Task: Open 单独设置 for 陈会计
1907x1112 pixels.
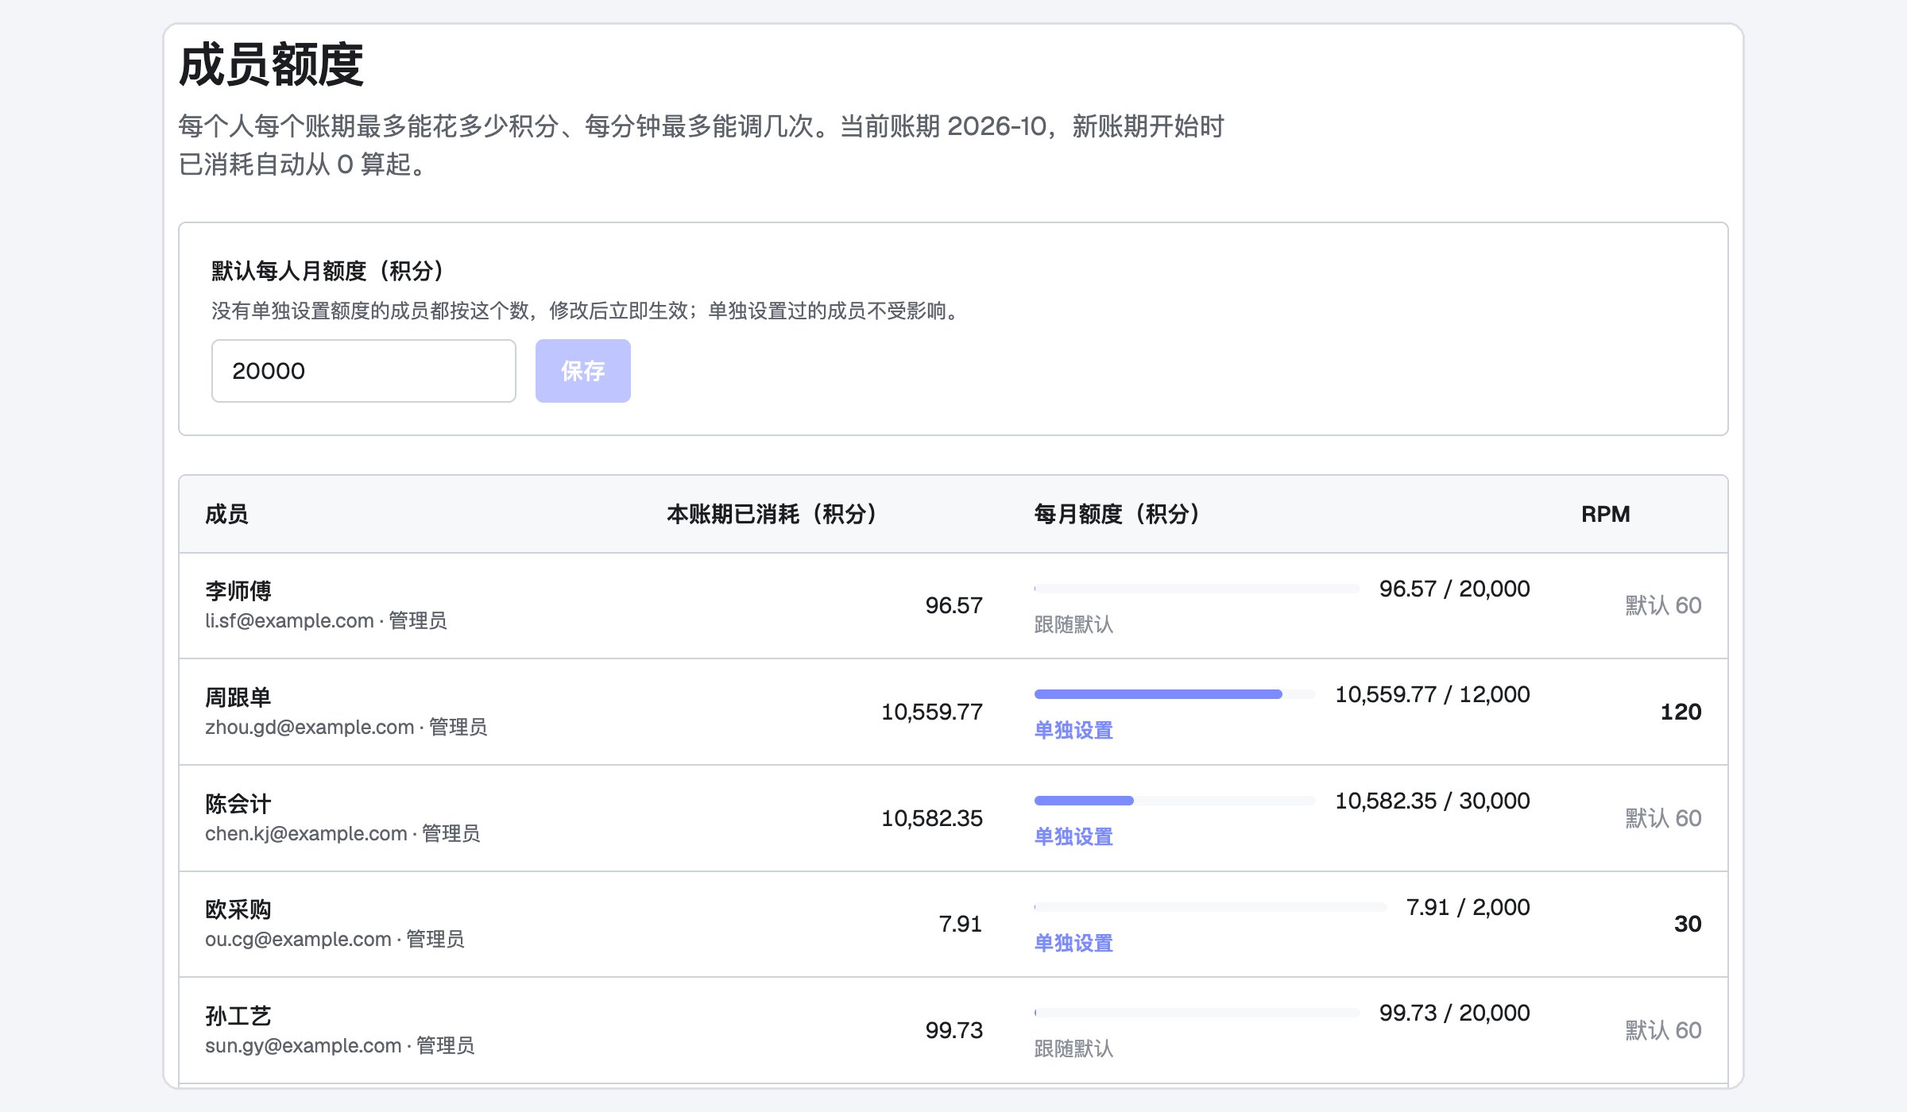Action: coord(1073,837)
